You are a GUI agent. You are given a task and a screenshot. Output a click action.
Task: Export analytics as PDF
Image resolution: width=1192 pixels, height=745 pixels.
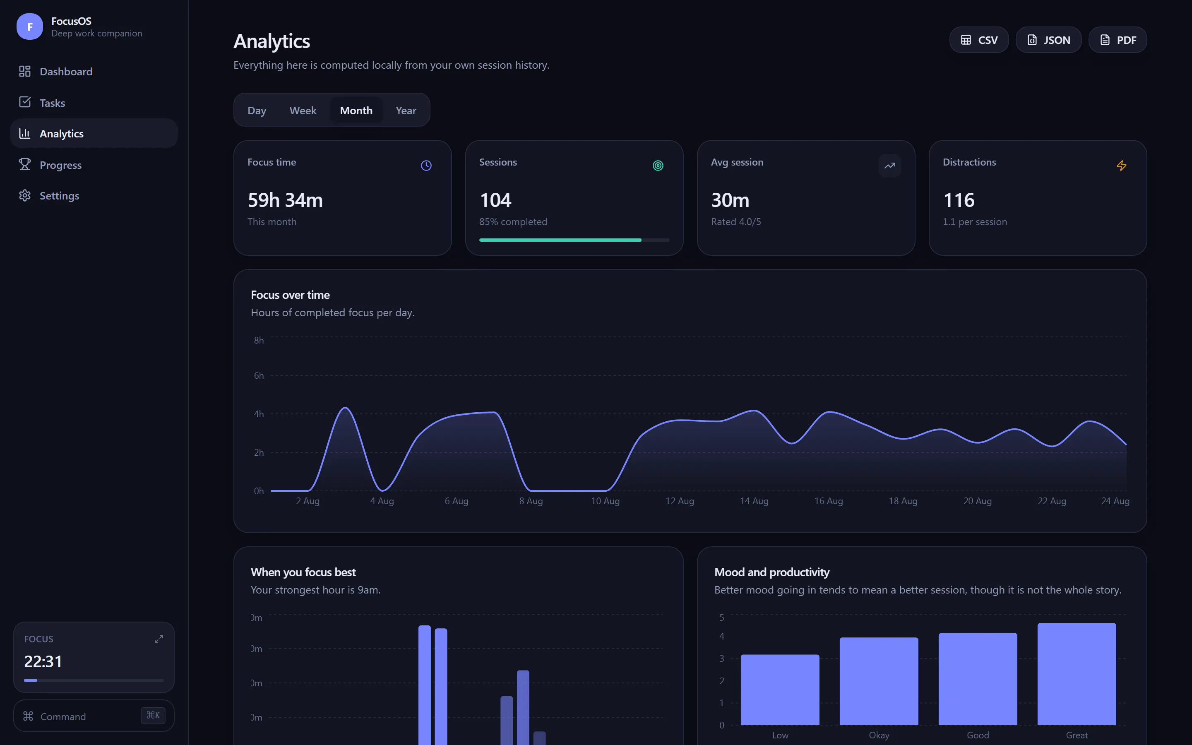coord(1117,40)
